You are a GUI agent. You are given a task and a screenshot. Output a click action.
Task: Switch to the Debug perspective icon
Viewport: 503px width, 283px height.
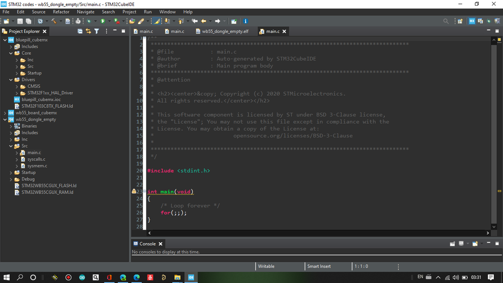pos(488,21)
